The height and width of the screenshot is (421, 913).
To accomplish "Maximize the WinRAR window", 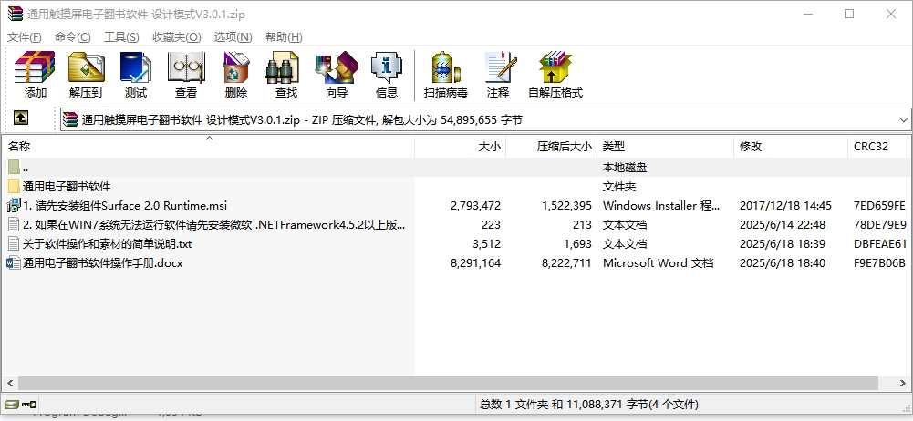I will [849, 14].
